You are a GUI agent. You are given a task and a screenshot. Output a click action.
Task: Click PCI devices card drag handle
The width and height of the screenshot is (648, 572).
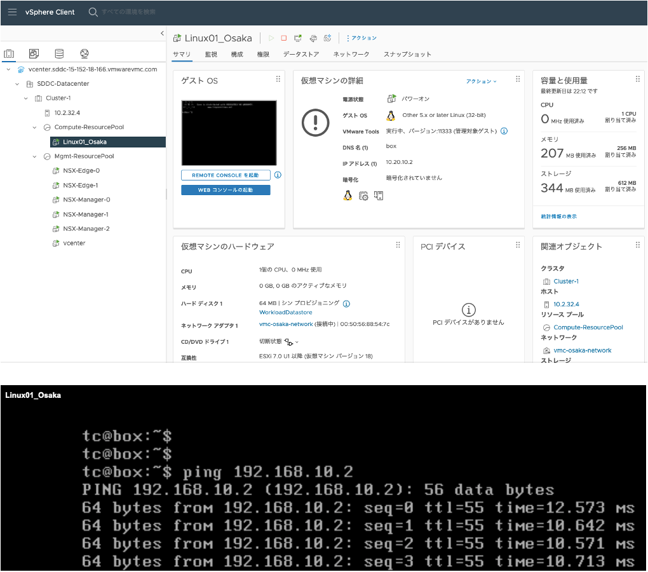point(518,245)
